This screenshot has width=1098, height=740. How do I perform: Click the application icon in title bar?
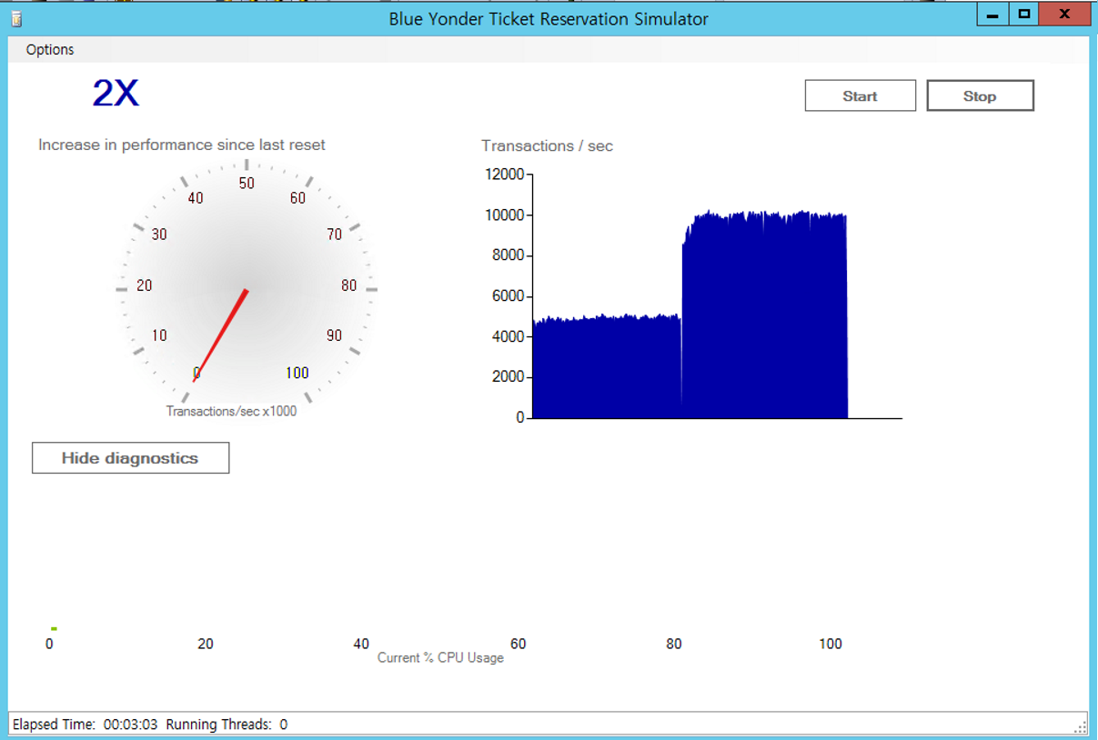[x=16, y=18]
